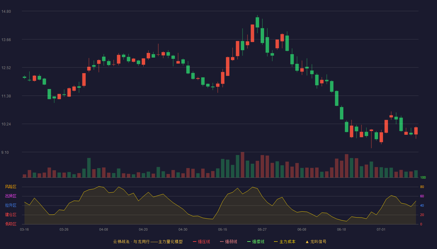
Task: Click the 风险区 zone label
Action: click(11, 187)
